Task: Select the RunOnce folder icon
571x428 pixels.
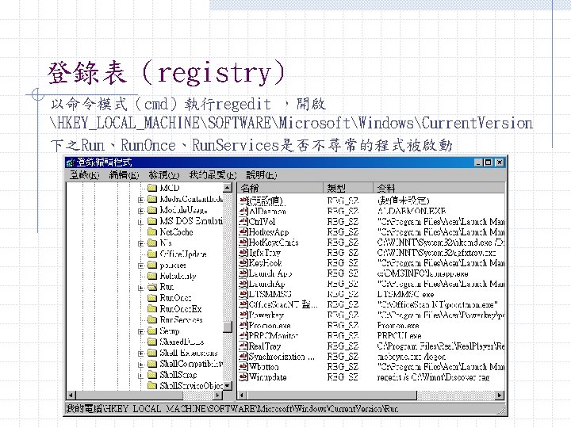Action: (x=152, y=298)
